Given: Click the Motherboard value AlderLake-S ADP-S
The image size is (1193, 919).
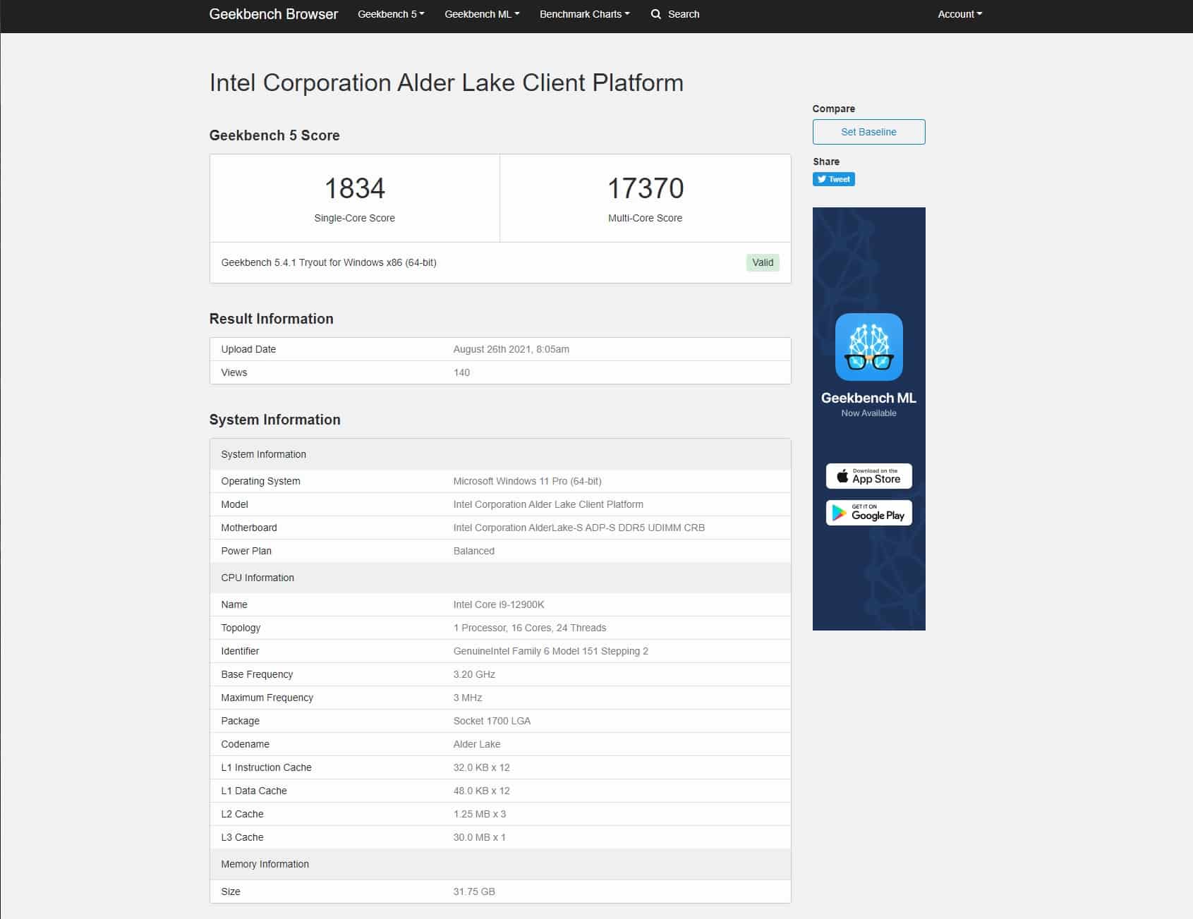Looking at the screenshot, I should (579, 528).
